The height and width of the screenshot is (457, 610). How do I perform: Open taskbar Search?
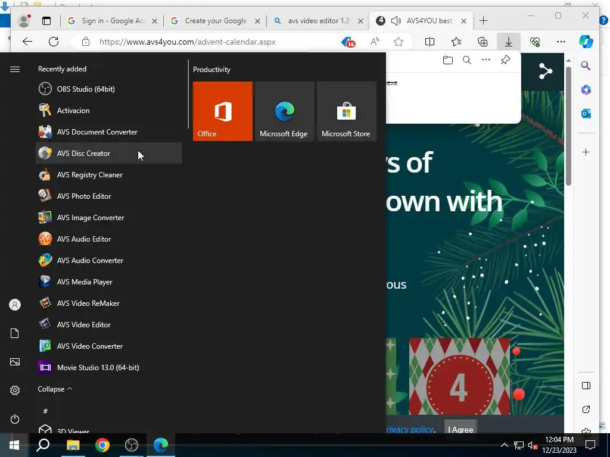tap(43, 445)
